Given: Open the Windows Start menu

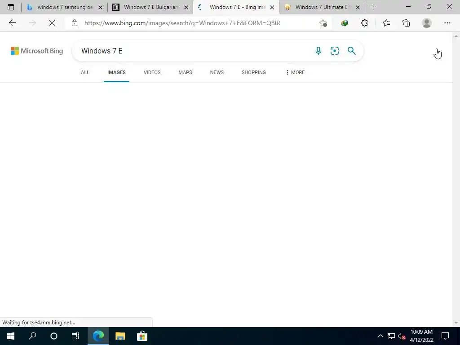Looking at the screenshot, I should (11, 336).
